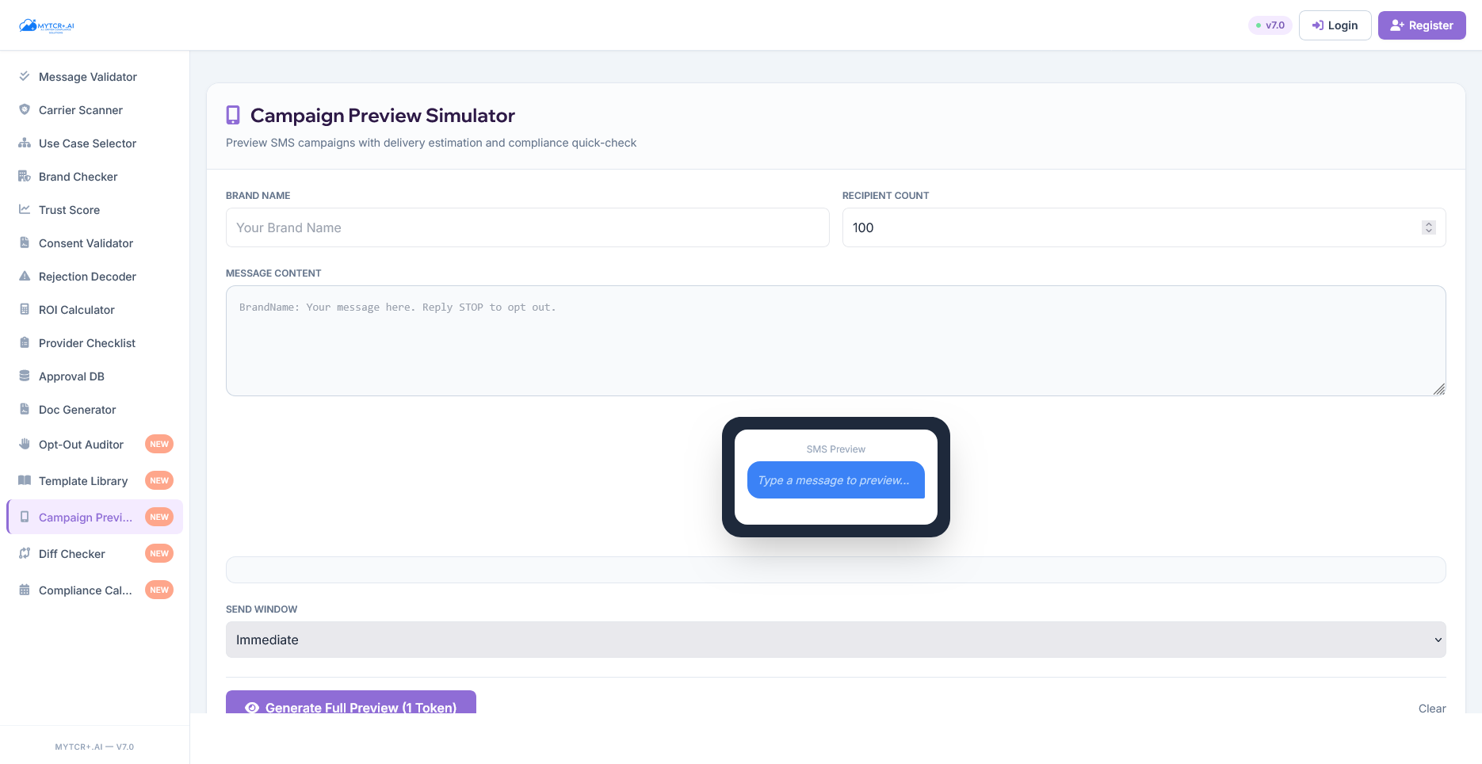
Task: Switch to the Diff Checker tool
Action: 72,553
